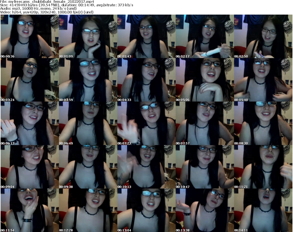293x232 pixels.
Task: Click the thumbnail frame timestamped 00:14:11
Action: [x=263, y=210]
